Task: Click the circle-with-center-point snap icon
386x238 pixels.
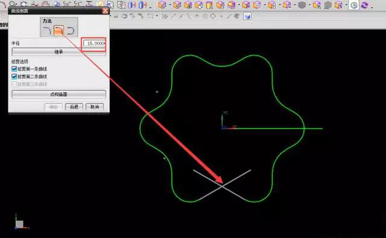Action: pyautogui.click(x=205, y=16)
